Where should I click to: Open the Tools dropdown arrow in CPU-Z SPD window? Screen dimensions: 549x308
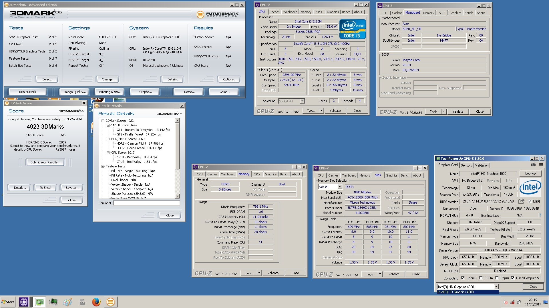tap(380, 274)
